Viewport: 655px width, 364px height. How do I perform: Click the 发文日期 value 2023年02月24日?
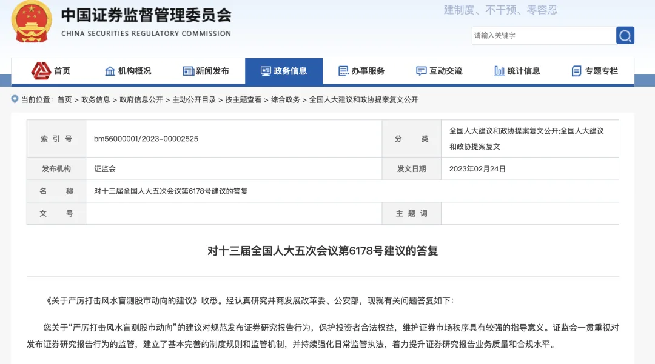pos(477,169)
